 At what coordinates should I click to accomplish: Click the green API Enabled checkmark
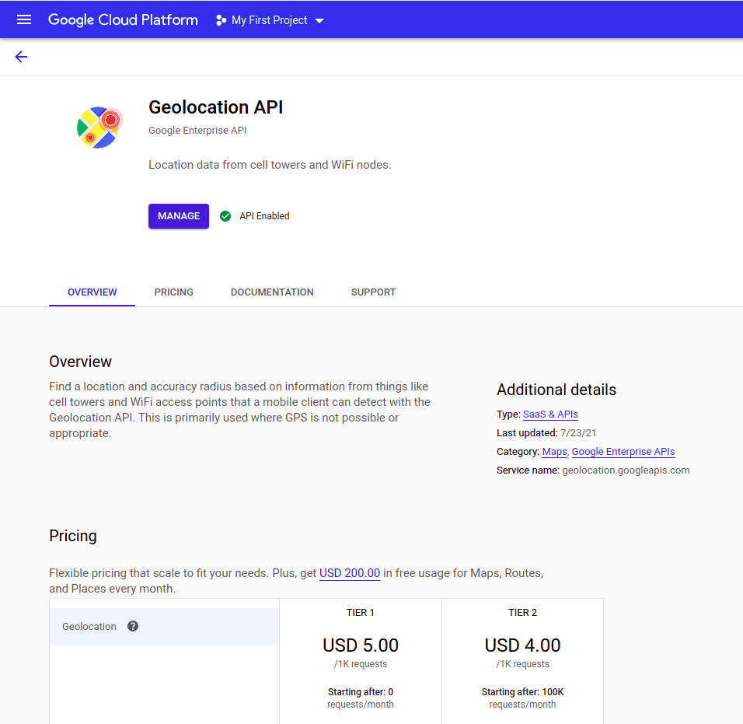pos(225,216)
